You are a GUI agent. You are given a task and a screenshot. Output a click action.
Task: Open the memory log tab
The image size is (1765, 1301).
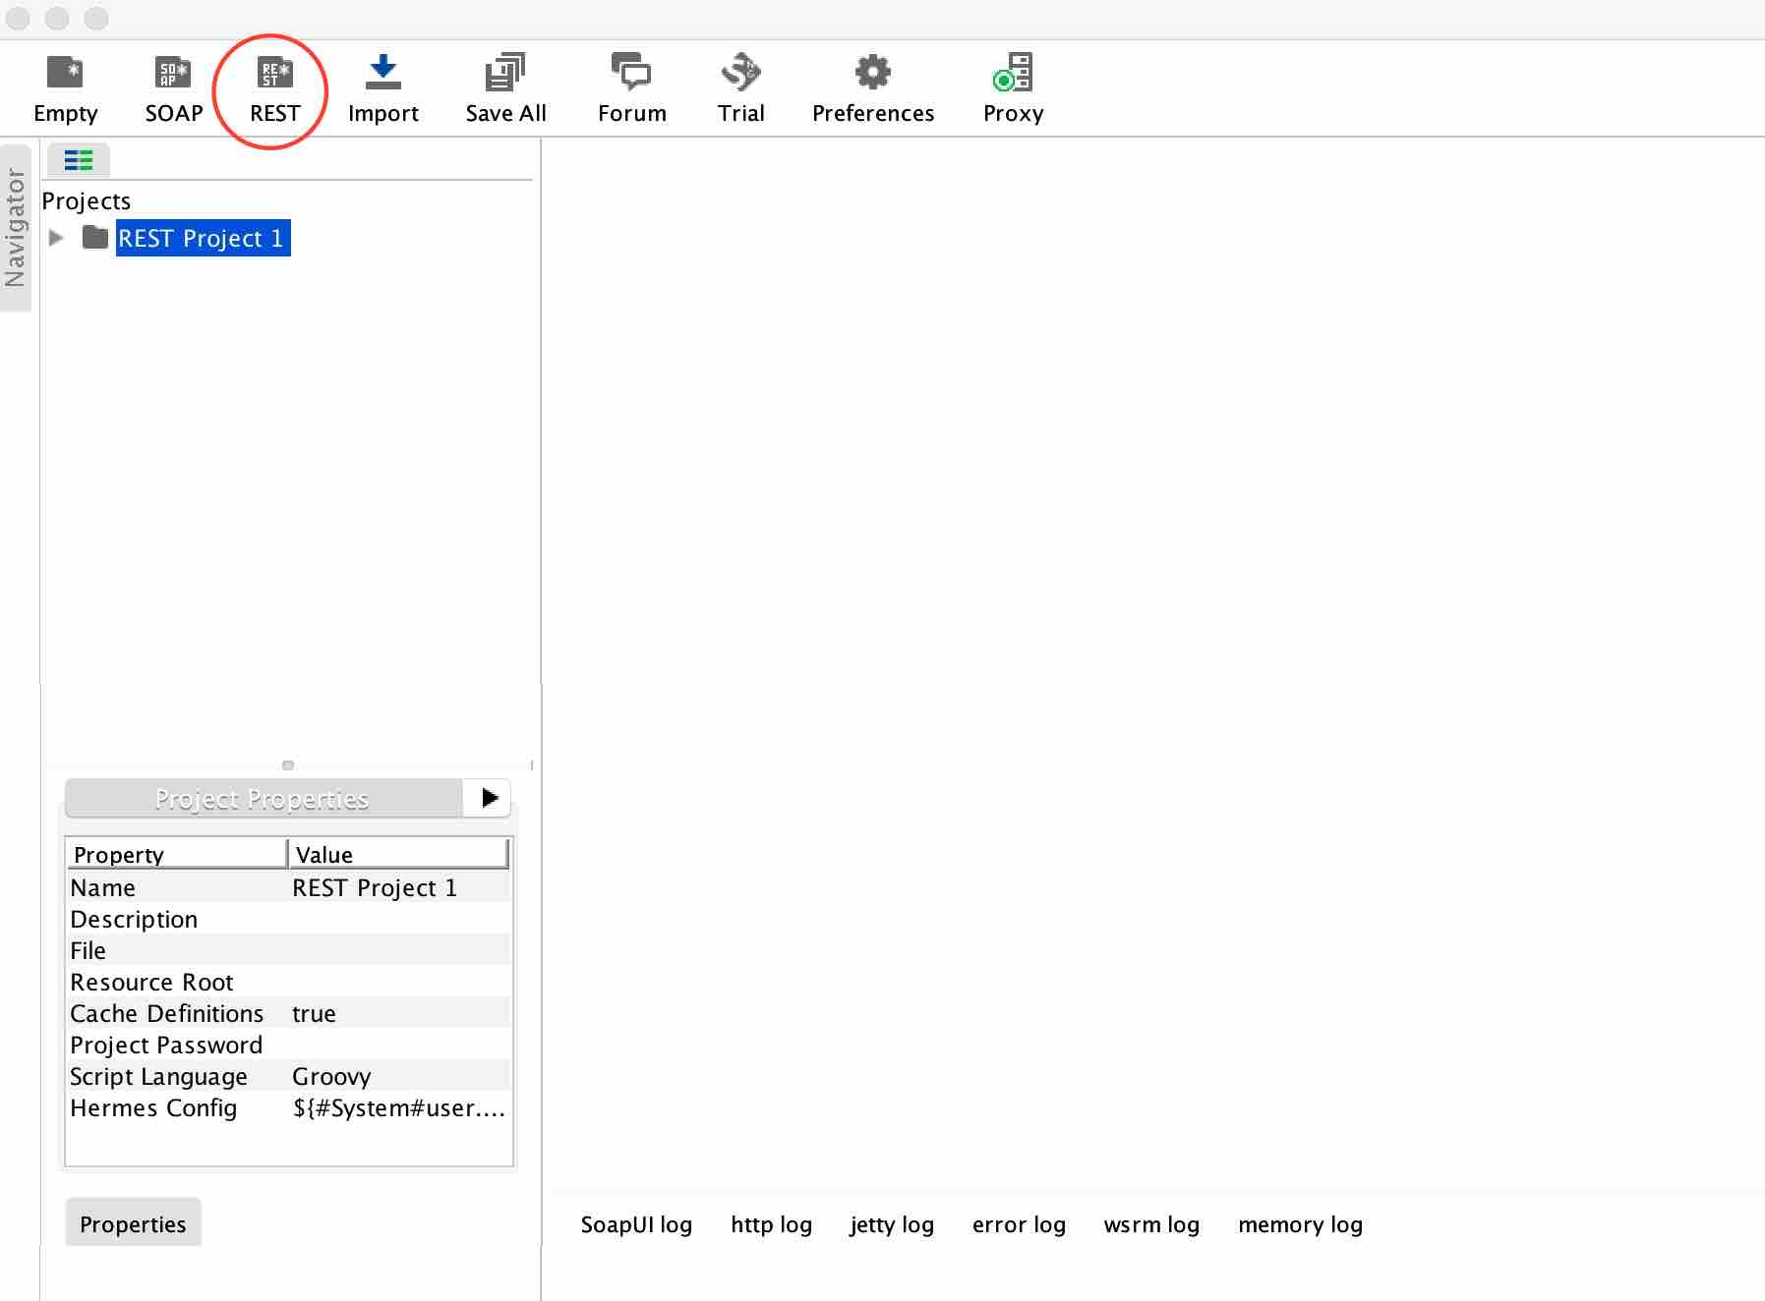point(1300,1224)
